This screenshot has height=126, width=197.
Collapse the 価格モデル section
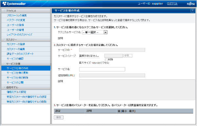5,88
